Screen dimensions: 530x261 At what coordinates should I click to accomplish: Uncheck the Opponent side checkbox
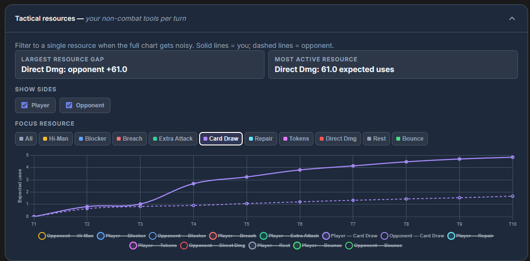(x=69, y=105)
